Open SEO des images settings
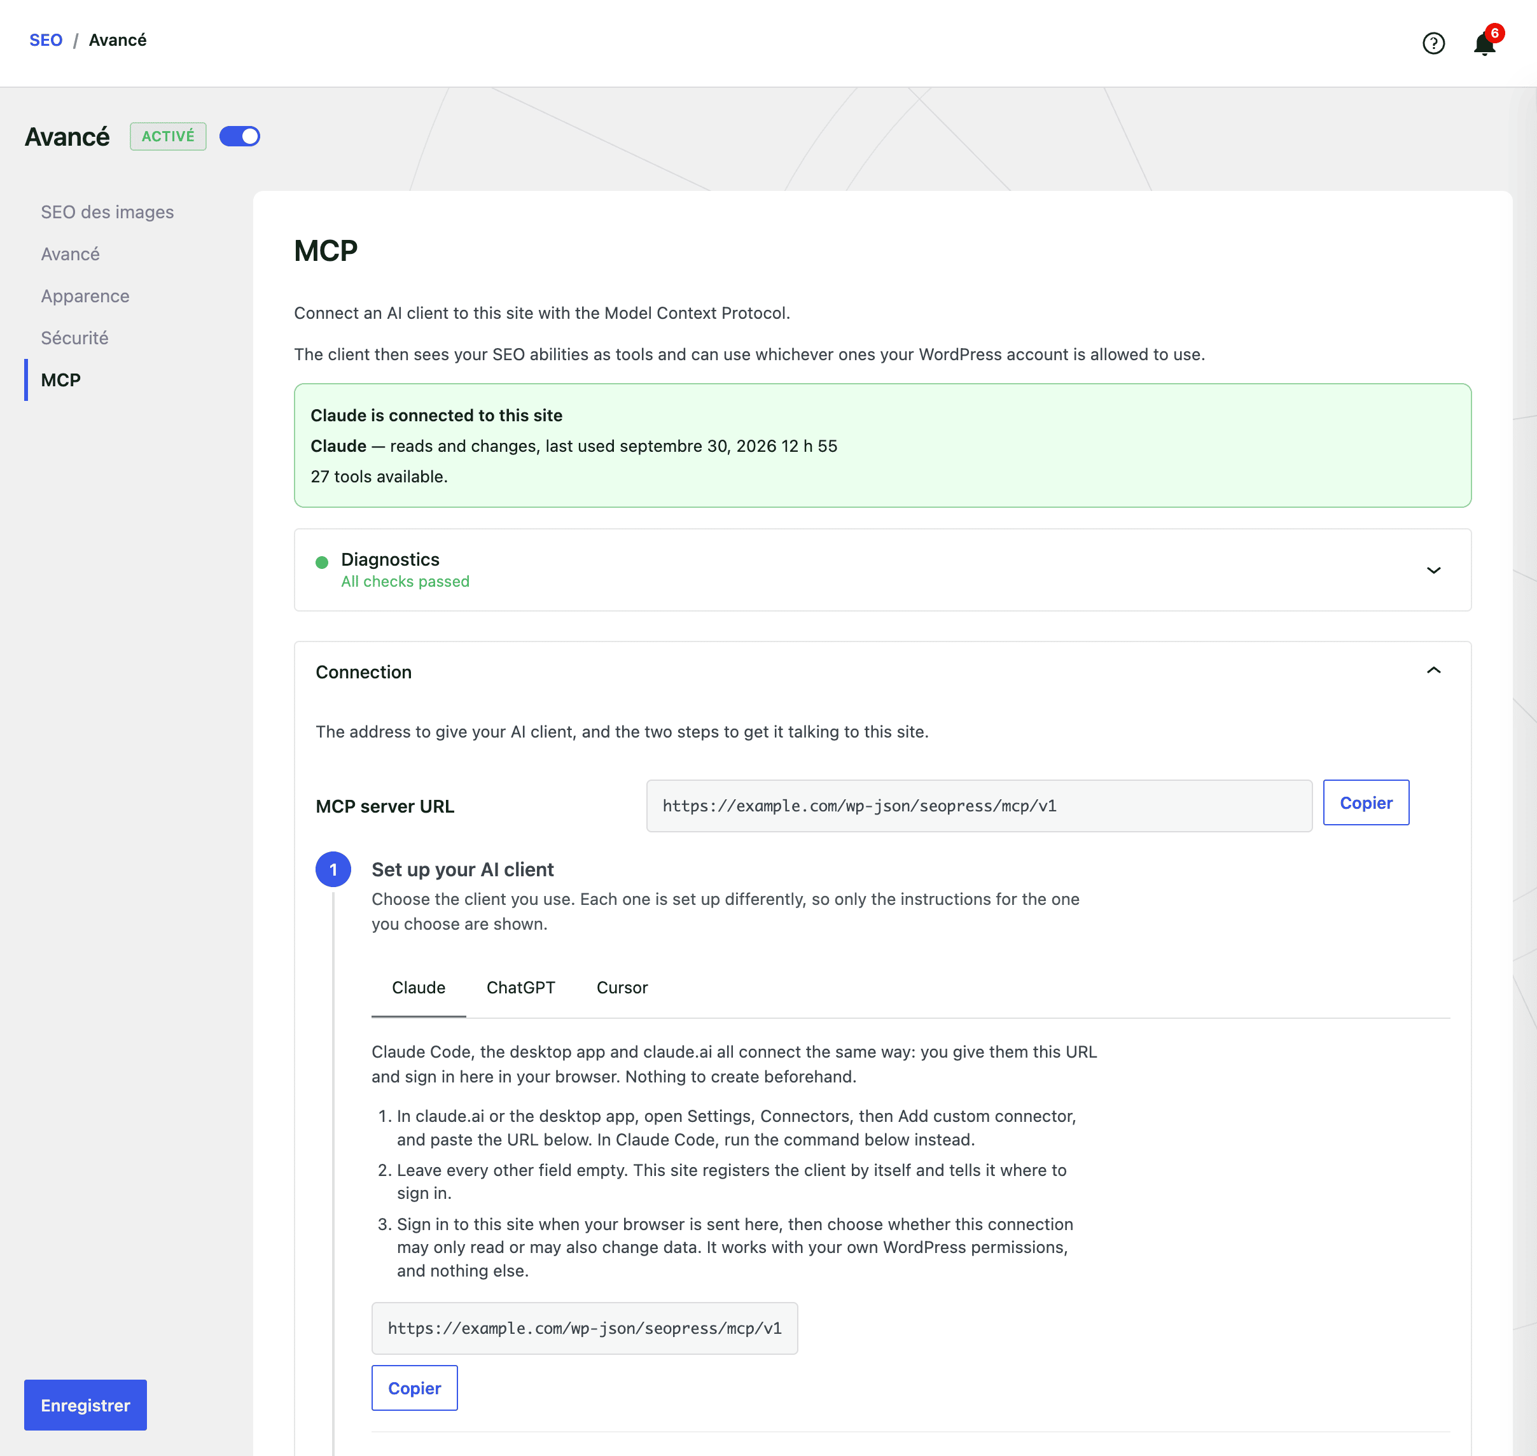 (x=107, y=212)
